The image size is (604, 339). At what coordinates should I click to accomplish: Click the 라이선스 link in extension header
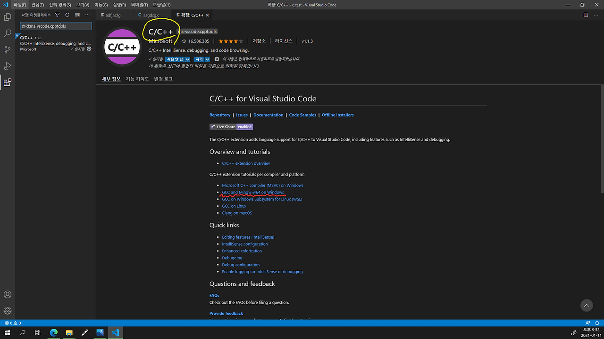pos(284,41)
